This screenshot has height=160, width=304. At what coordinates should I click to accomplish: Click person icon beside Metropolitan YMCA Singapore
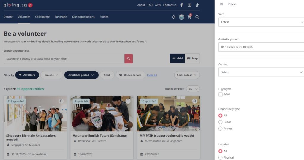pyautogui.click(x=142, y=141)
